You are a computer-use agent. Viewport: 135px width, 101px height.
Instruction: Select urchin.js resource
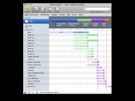click(x=36, y=59)
